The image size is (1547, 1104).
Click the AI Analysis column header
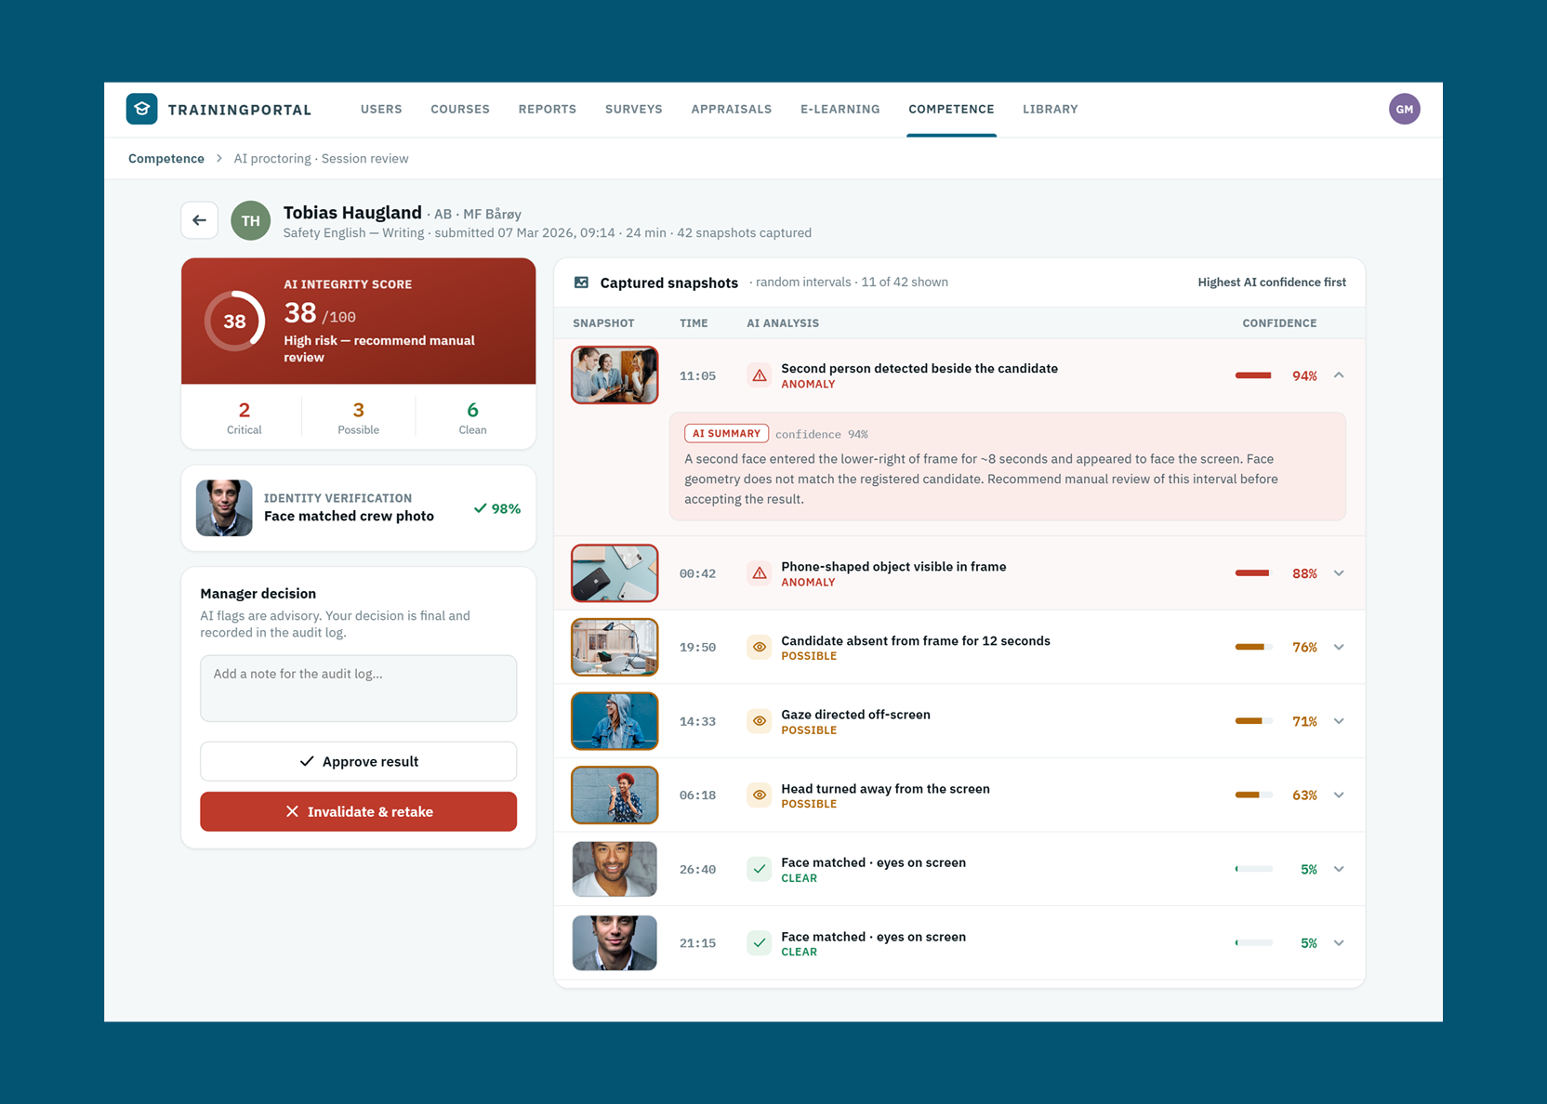click(783, 323)
